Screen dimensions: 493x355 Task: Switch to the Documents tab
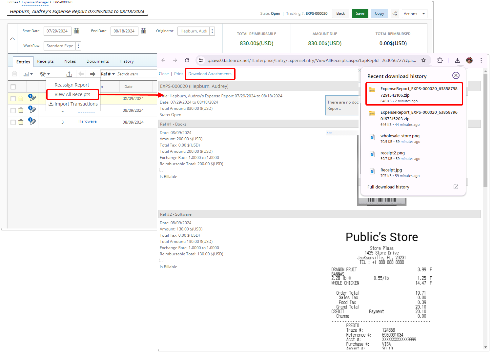tap(97, 61)
